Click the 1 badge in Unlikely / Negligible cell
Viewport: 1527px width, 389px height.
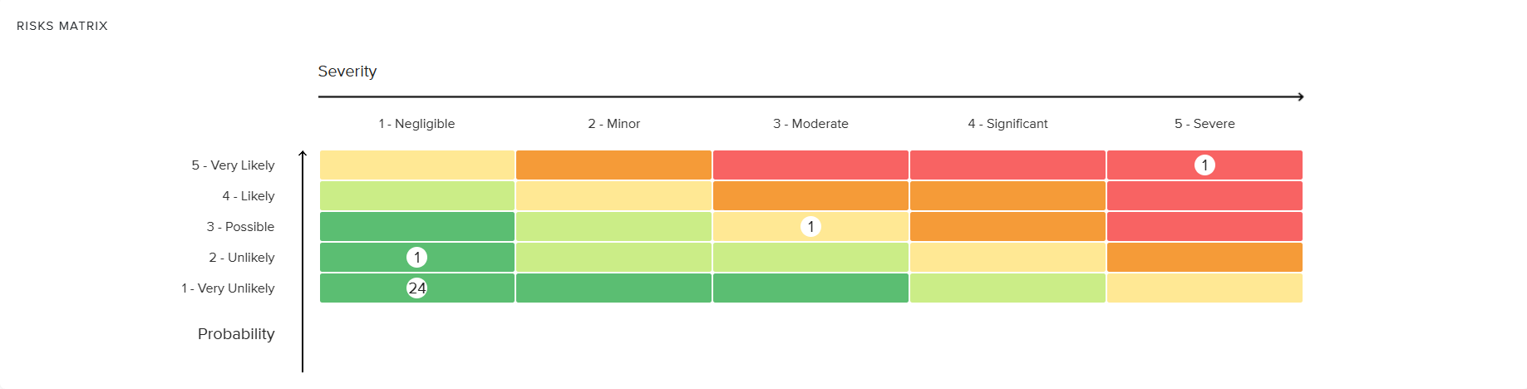coord(416,258)
